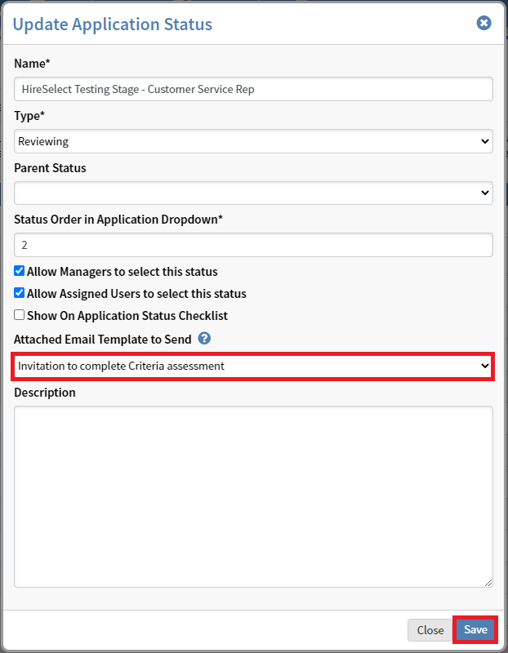This screenshot has width=508, height=653.
Task: Click the help icon beside Attached Email Template
Action: point(204,338)
